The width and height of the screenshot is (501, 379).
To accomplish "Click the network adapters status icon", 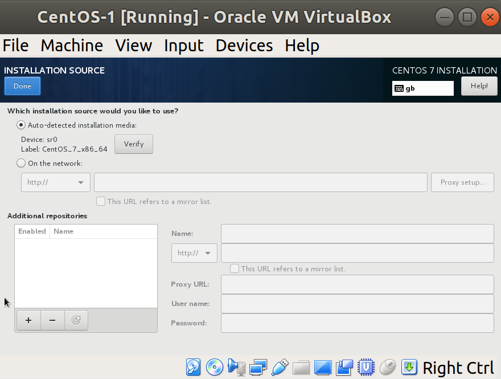I will (258, 367).
